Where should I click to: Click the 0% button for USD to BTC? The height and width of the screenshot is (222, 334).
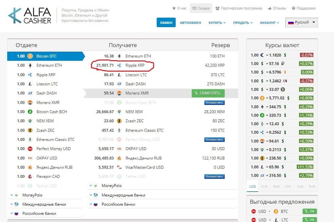point(310,211)
